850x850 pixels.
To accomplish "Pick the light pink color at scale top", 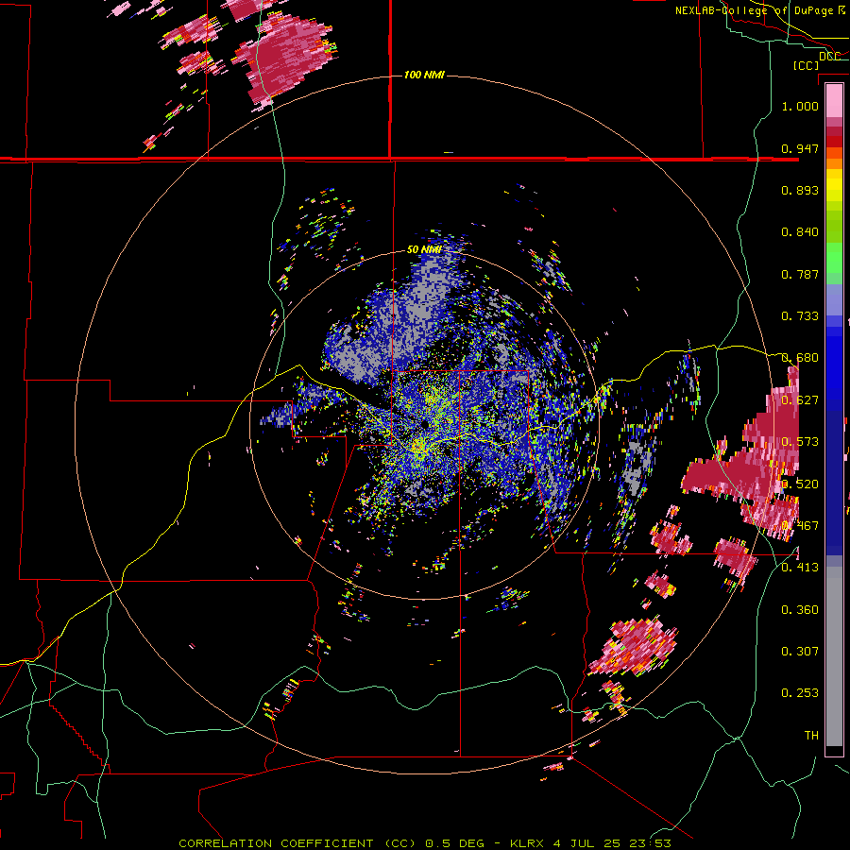I will [x=834, y=100].
